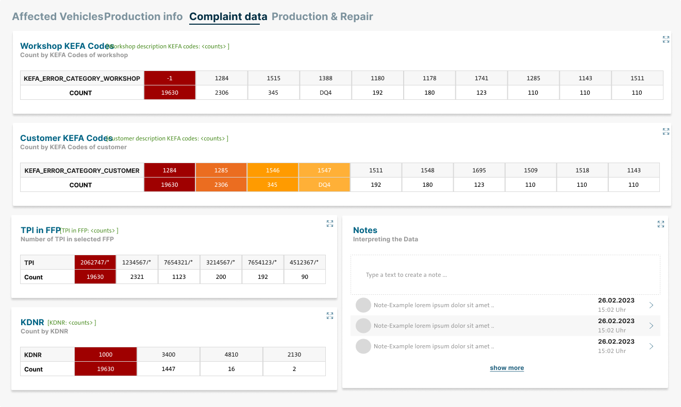
Task: Click workshop KEFA code 1284 cell
Action: pos(222,78)
